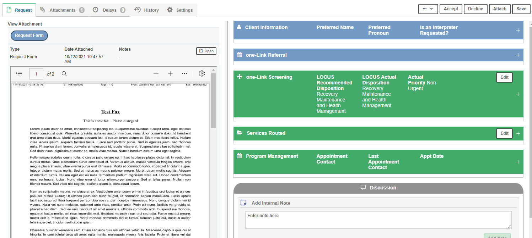Open the PDF page thumbnails icon
The height and width of the screenshot is (238, 532).
[x=19, y=73]
